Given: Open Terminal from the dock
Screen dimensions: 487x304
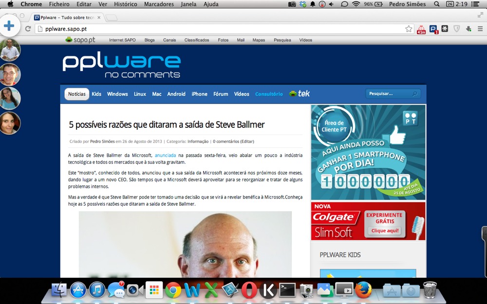Looking at the screenshot, I should coord(287,290).
